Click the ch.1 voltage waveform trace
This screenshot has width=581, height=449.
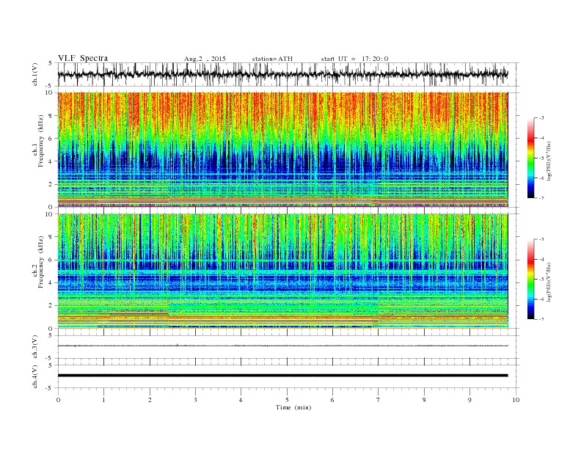282,74
